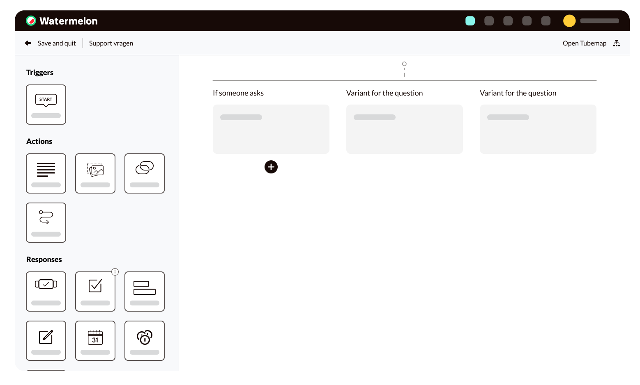Choose the info chat bubble response block

point(145,341)
